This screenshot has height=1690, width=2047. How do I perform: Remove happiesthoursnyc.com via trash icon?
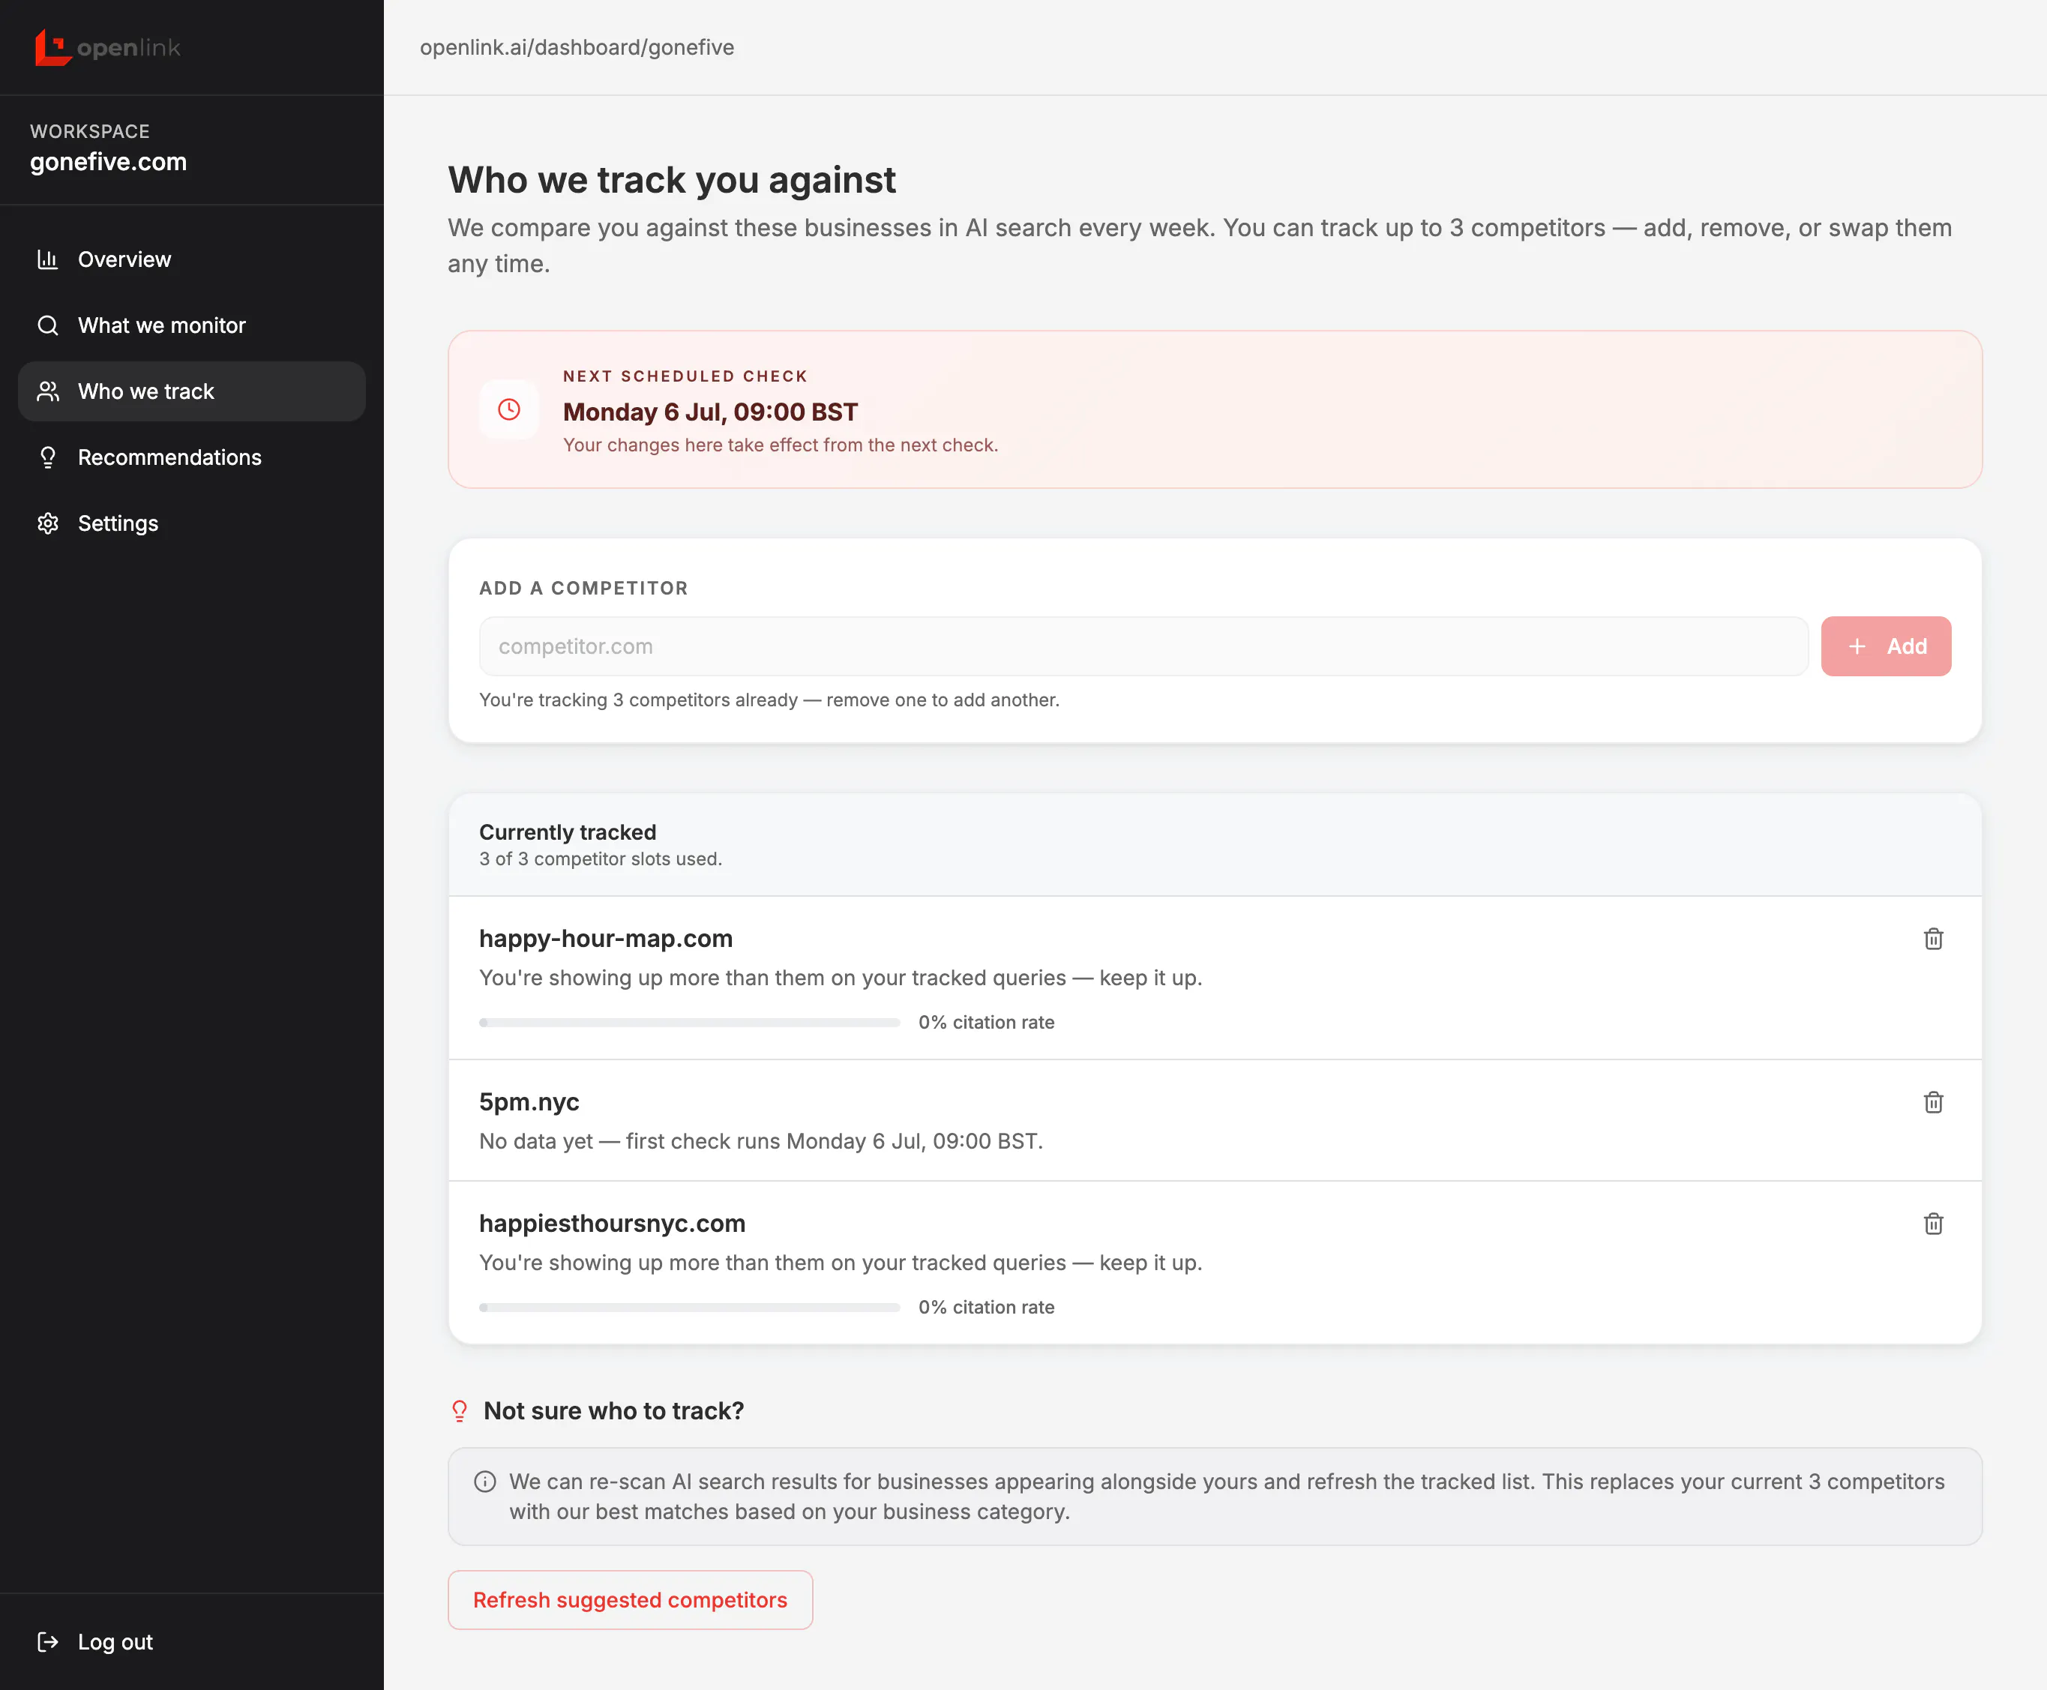coord(1933,1224)
